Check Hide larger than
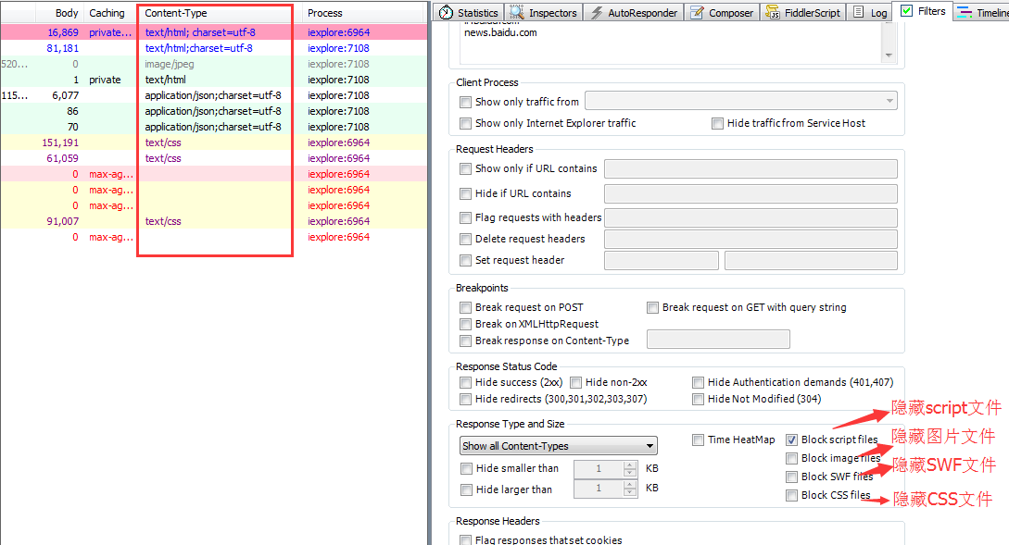Image resolution: width=1009 pixels, height=545 pixels. 467,490
